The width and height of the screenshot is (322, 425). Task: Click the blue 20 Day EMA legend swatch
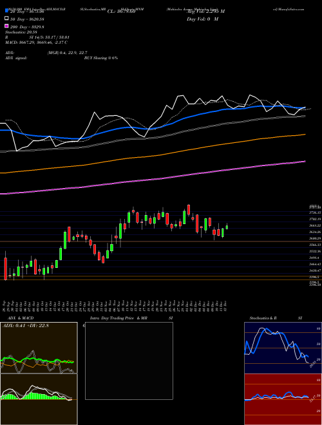click(x=6, y=11)
